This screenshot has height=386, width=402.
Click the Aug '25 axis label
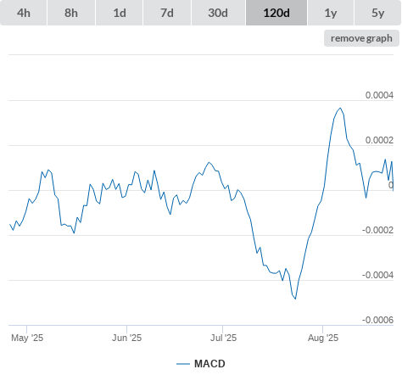coord(323,338)
